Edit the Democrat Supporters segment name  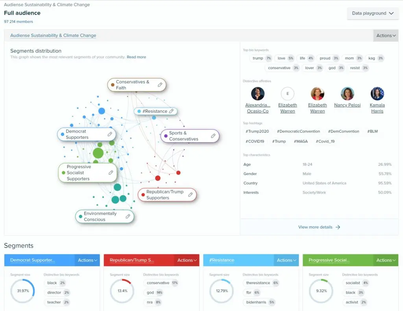tap(110, 134)
